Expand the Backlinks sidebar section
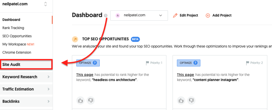 [x=26, y=101]
